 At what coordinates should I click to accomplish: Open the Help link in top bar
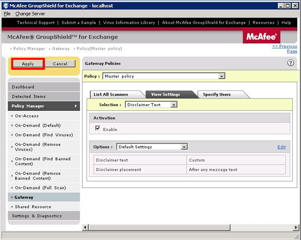click(286, 22)
